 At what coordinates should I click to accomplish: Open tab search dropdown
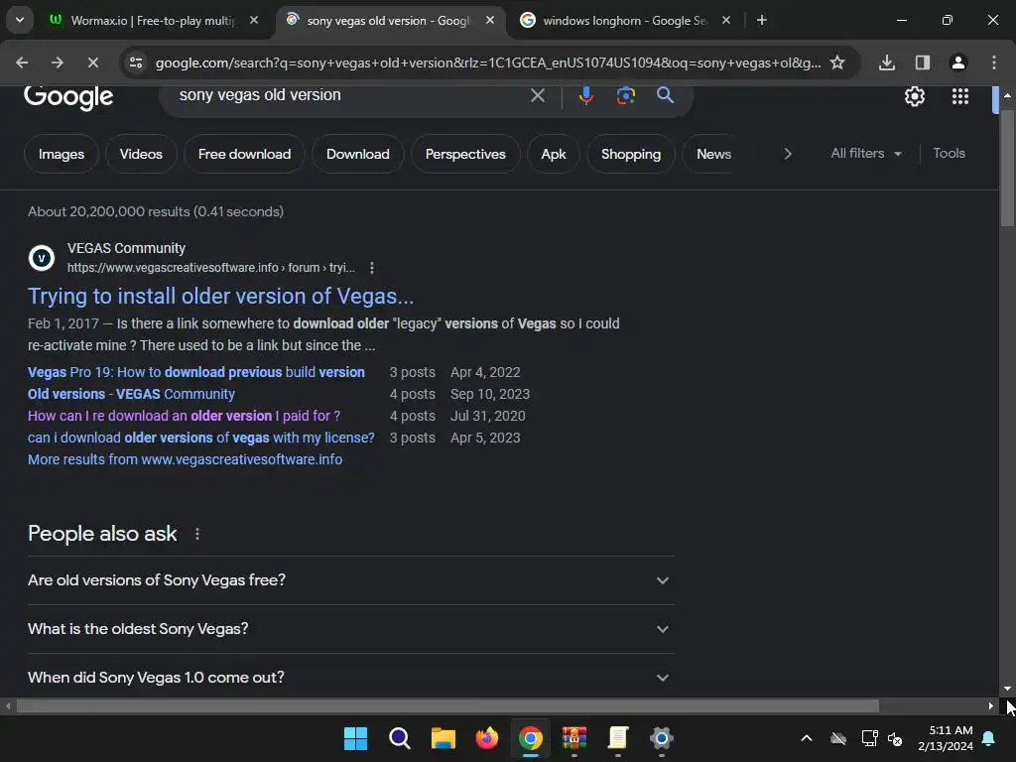pyautogui.click(x=20, y=20)
